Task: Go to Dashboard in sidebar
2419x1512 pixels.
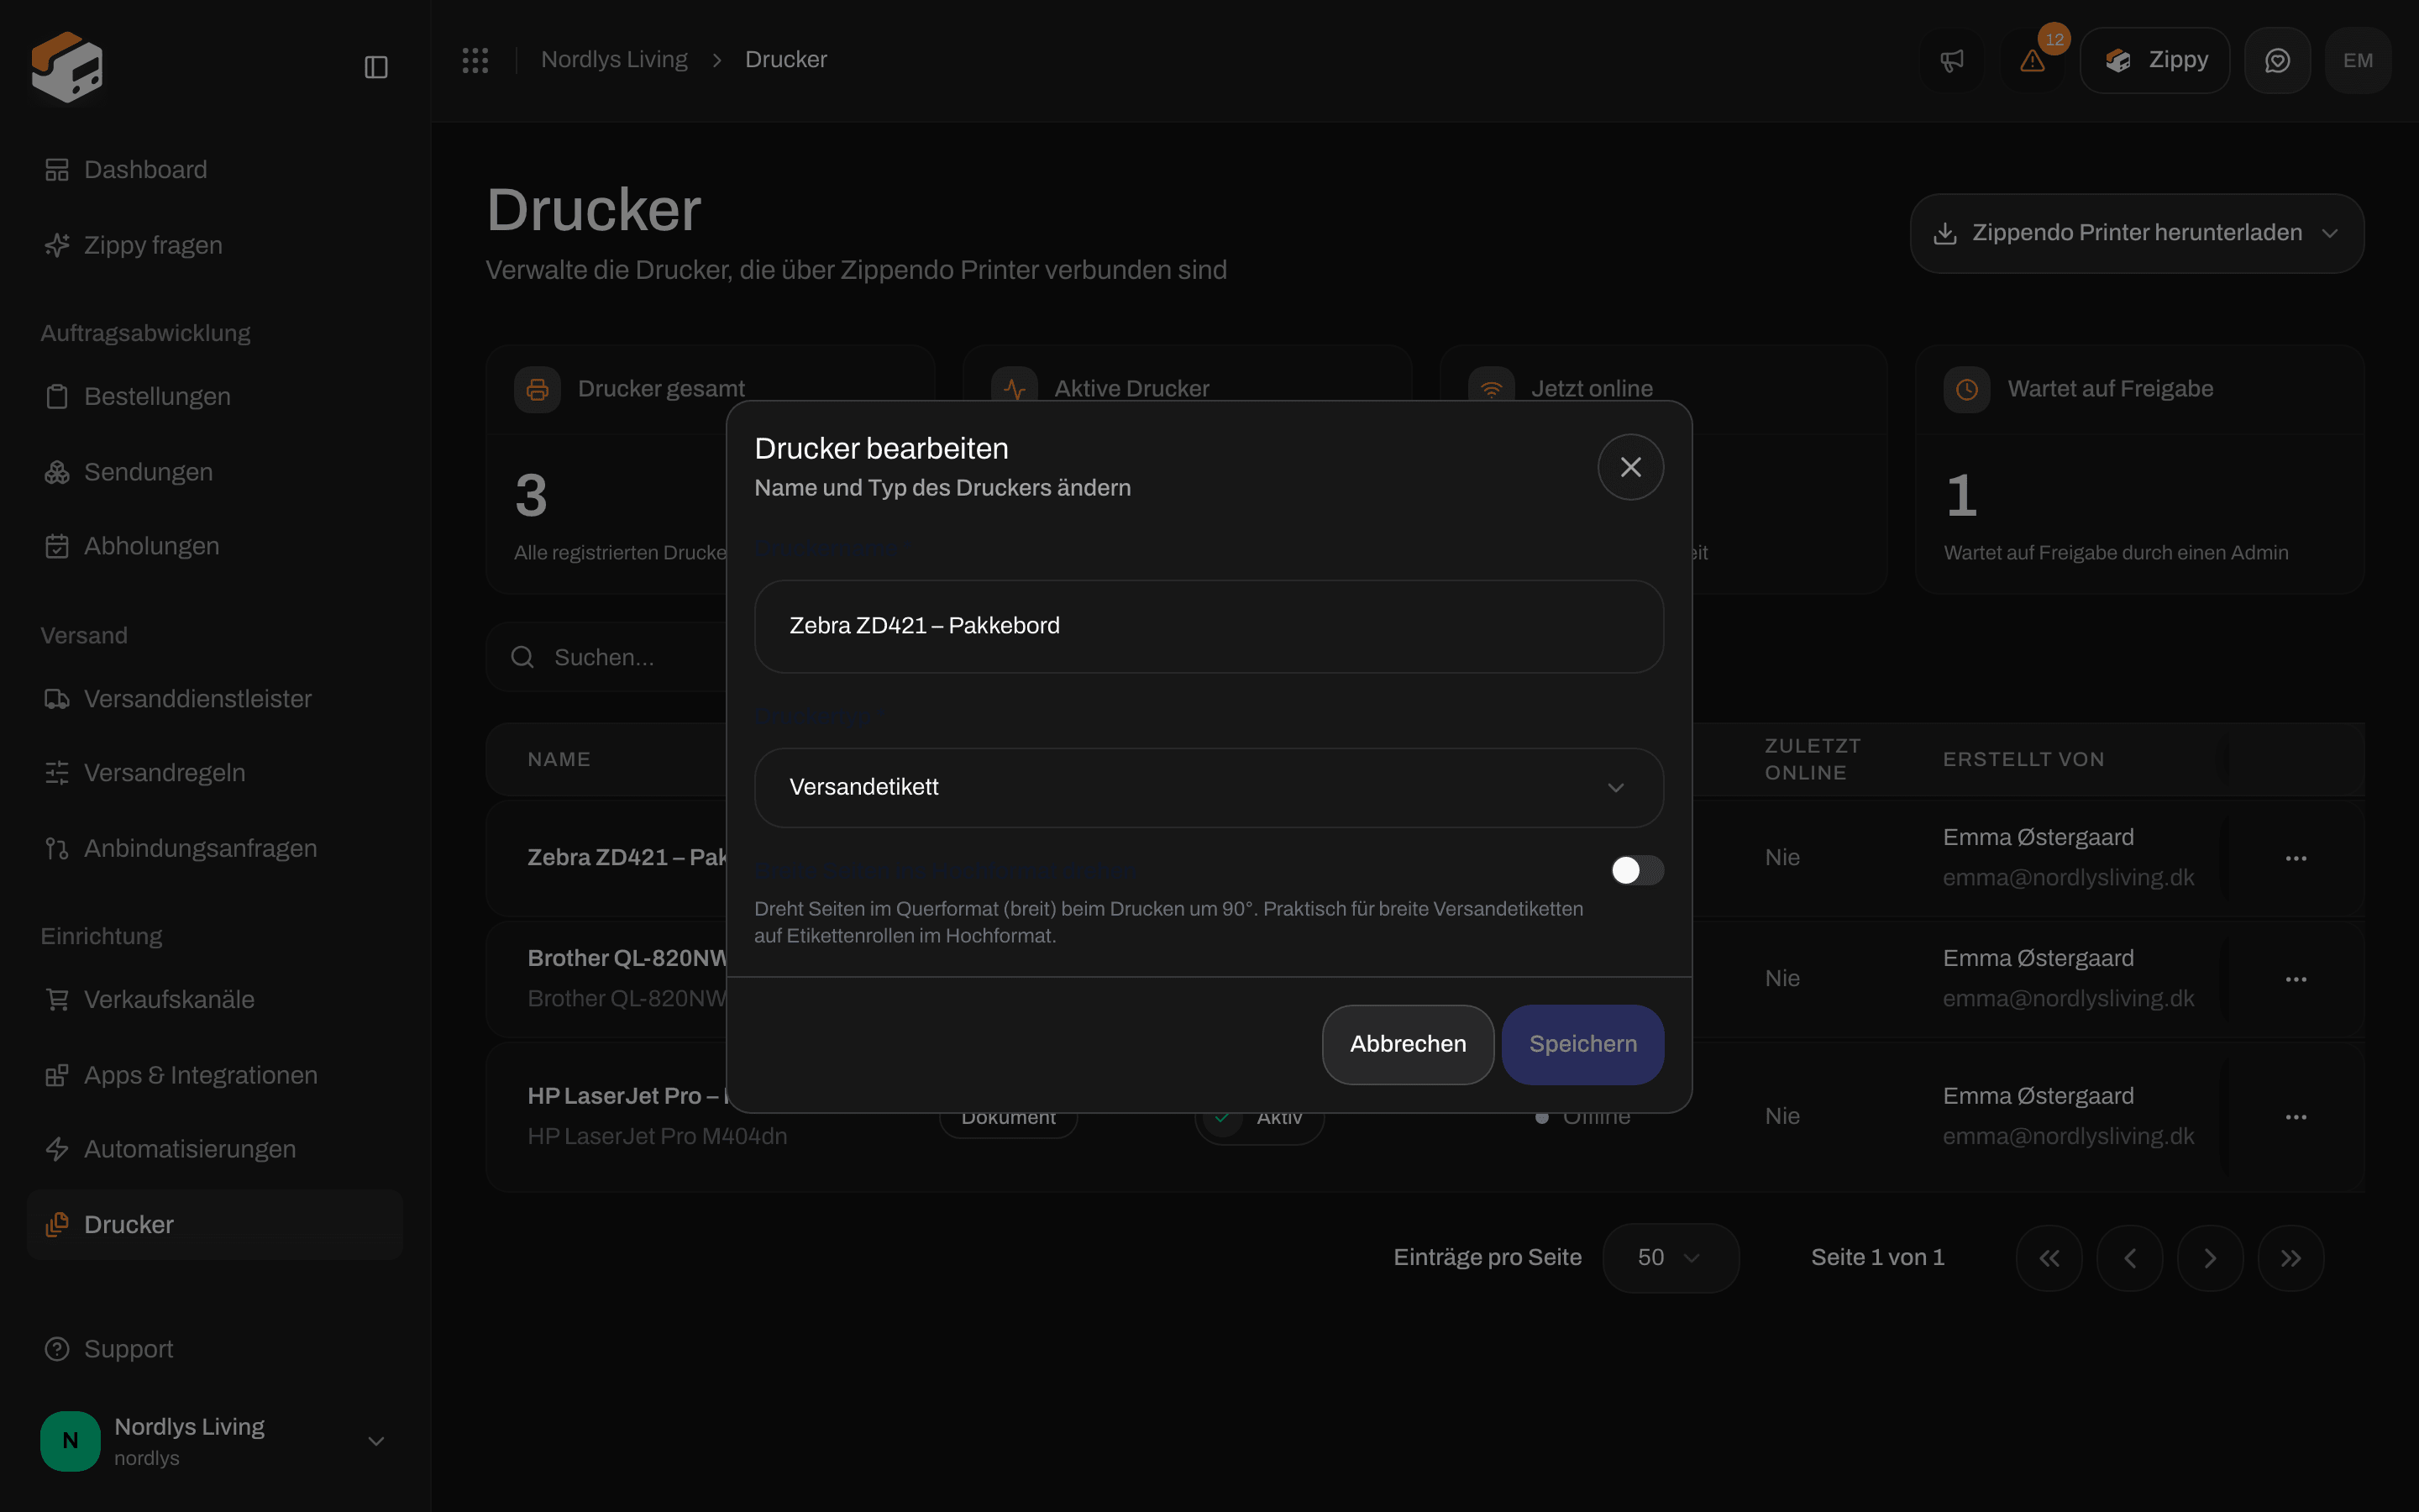Action: point(215,170)
